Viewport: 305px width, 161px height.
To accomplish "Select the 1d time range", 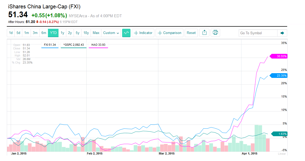I will pos(11,33).
